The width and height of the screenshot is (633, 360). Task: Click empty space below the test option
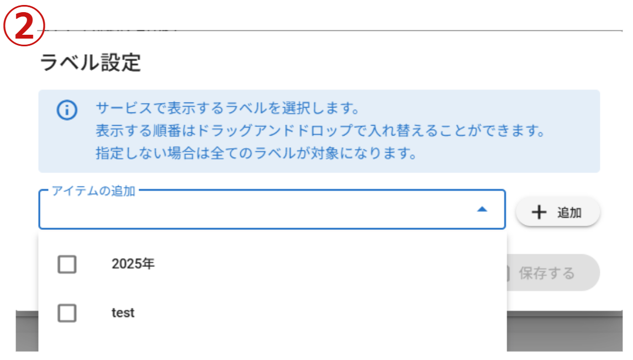click(271, 342)
